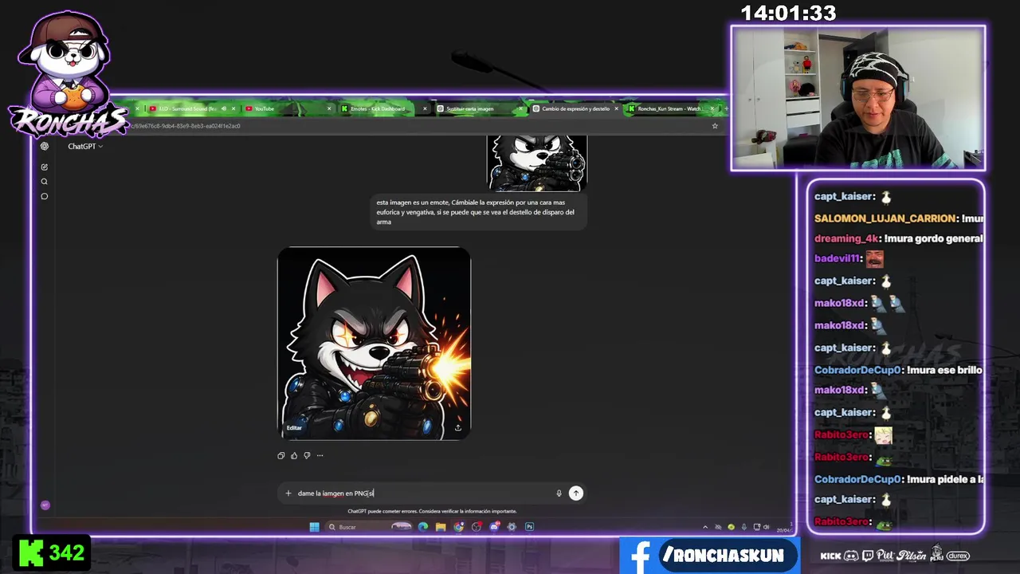
Task: Open Microsoft Edge from taskbar
Action: pos(423,527)
